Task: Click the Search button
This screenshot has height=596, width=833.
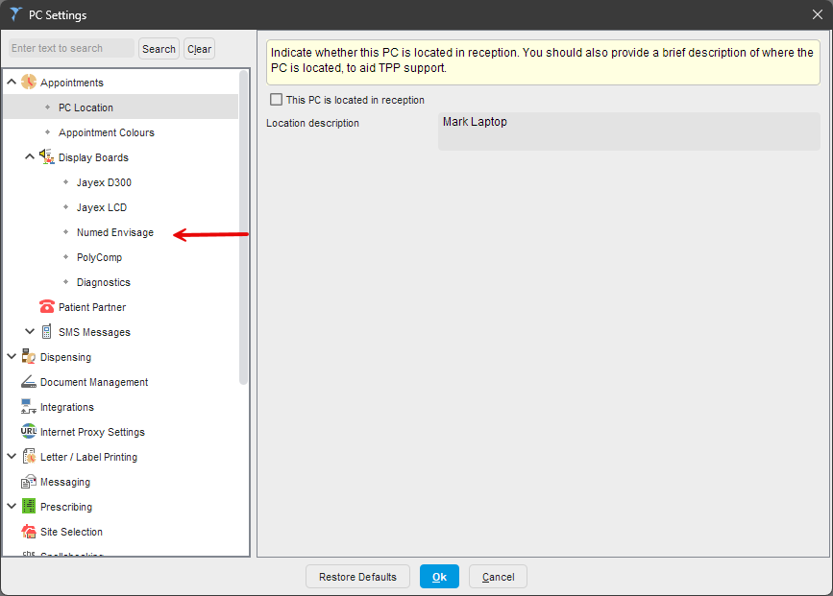Action: click(159, 49)
